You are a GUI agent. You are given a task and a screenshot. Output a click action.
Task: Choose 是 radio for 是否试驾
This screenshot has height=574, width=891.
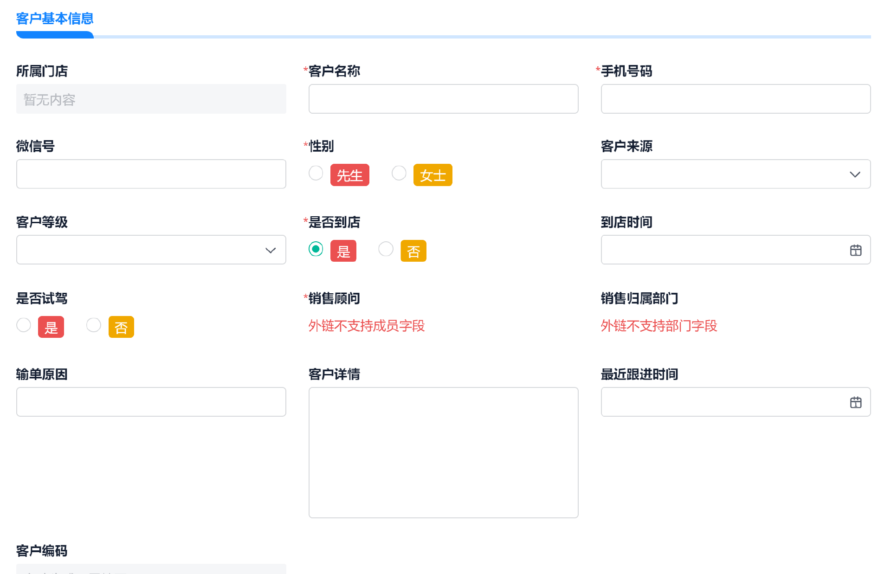(x=24, y=325)
